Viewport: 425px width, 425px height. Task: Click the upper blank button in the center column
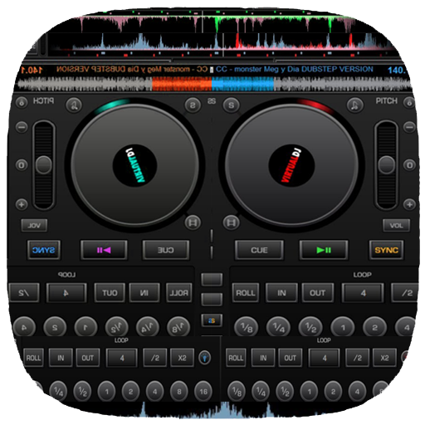click(x=212, y=279)
